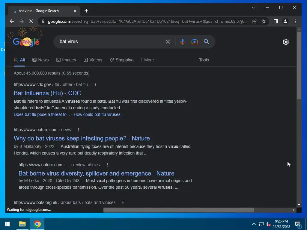The width and height of the screenshot is (307, 230).
Task: Share this page using the share icon
Action: (x=254, y=21)
